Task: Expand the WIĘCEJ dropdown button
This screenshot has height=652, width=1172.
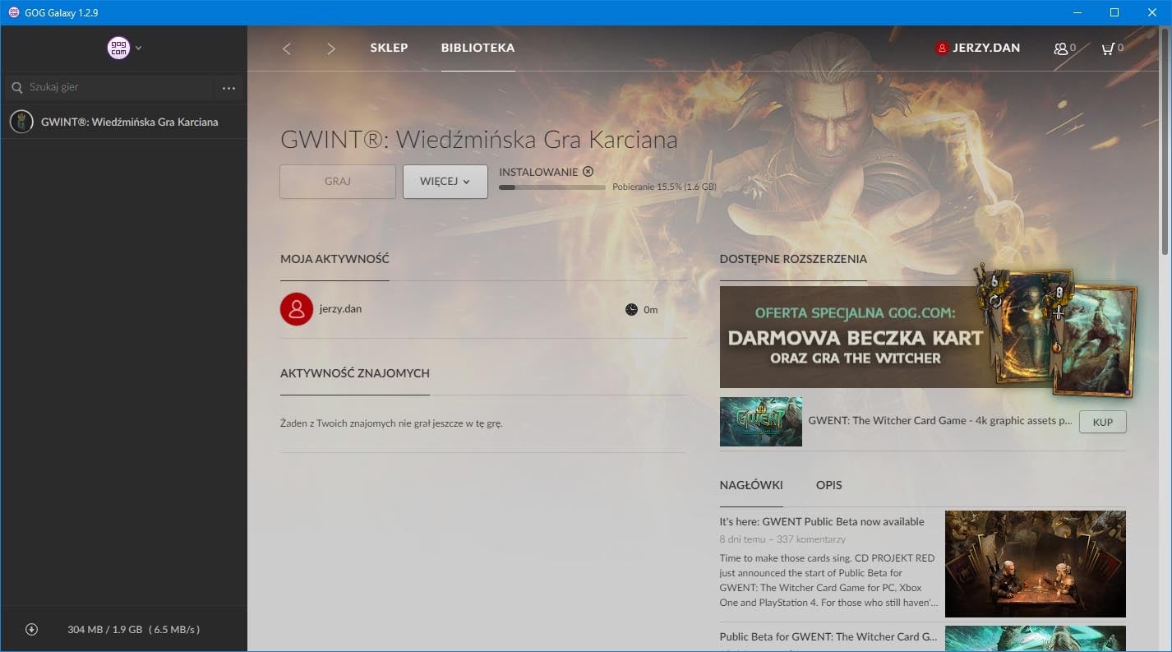Action: pyautogui.click(x=445, y=182)
